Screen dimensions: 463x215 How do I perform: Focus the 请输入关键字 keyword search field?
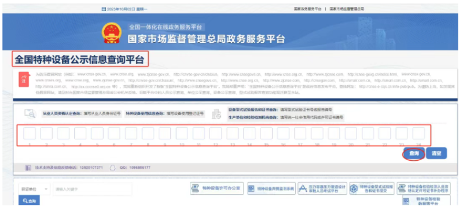92,189
